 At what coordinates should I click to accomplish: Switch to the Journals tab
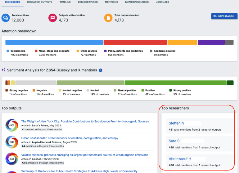[x=162, y=2]
